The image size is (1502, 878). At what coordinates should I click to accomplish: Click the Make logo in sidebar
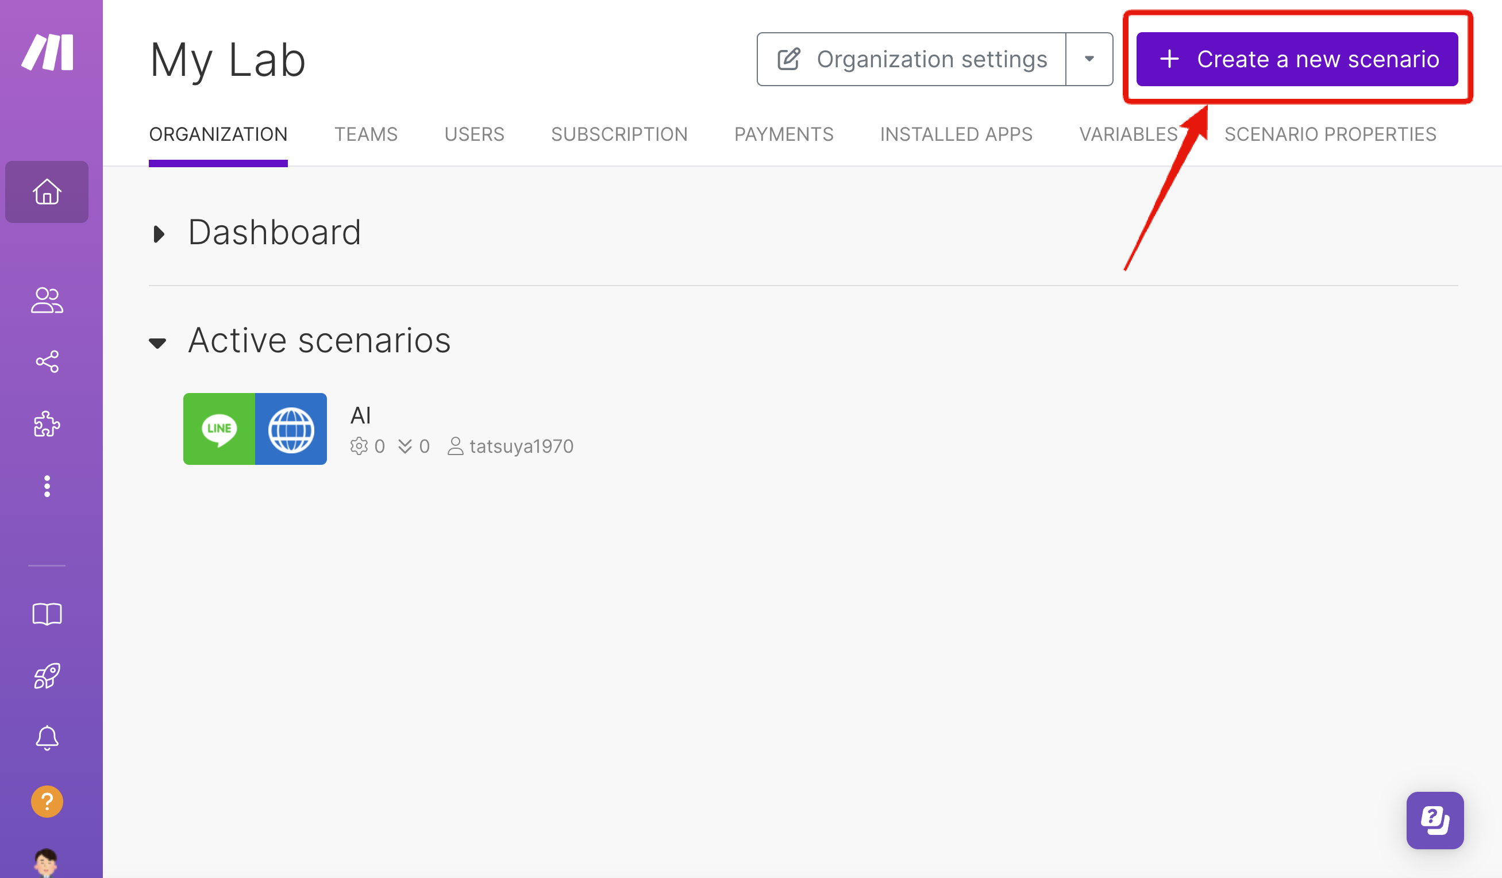click(x=48, y=52)
